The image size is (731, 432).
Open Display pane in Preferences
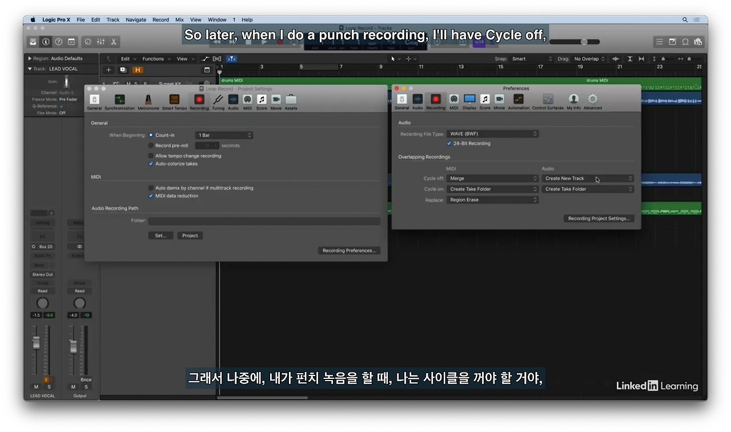pyautogui.click(x=469, y=102)
